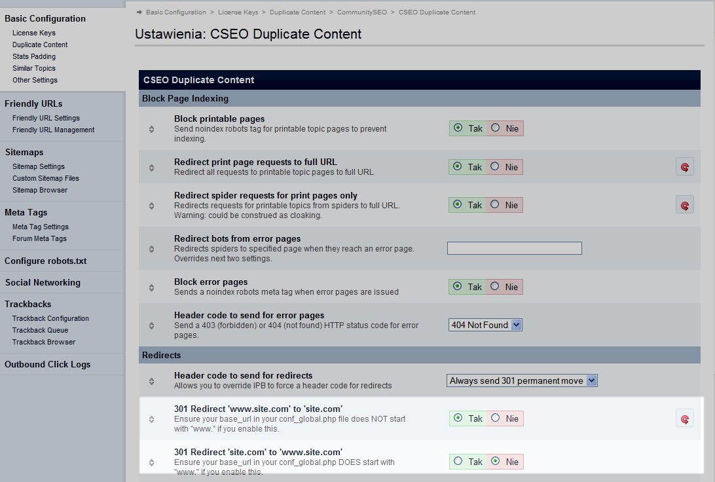This screenshot has height=482, width=715.
Task: Open Sitemap Browser link in sidebar
Action: pyautogui.click(x=40, y=190)
